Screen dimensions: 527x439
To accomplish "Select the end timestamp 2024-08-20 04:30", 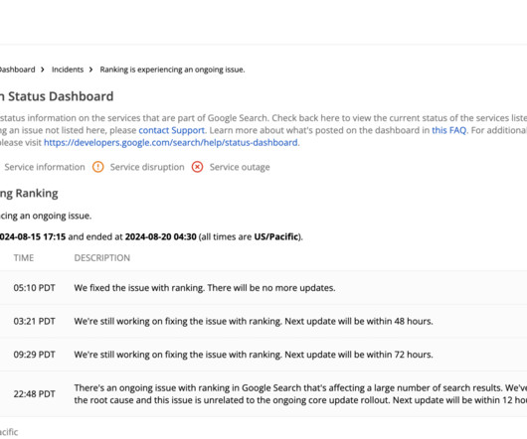I will pyautogui.click(x=161, y=237).
